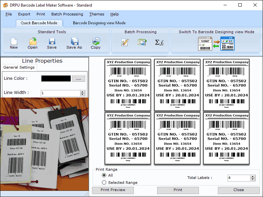263x197 pixels.
Task: Increase Total Labels with up arrow
Action: point(253,176)
